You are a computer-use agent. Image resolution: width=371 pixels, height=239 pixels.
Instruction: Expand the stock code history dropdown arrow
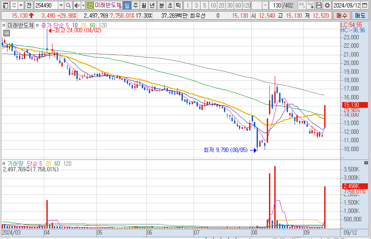(61, 5)
